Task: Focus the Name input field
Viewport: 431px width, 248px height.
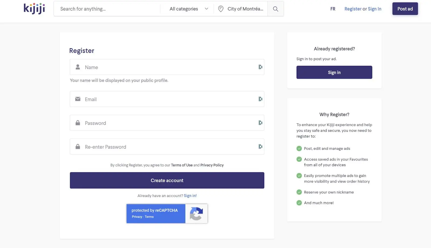Action: pos(167,67)
